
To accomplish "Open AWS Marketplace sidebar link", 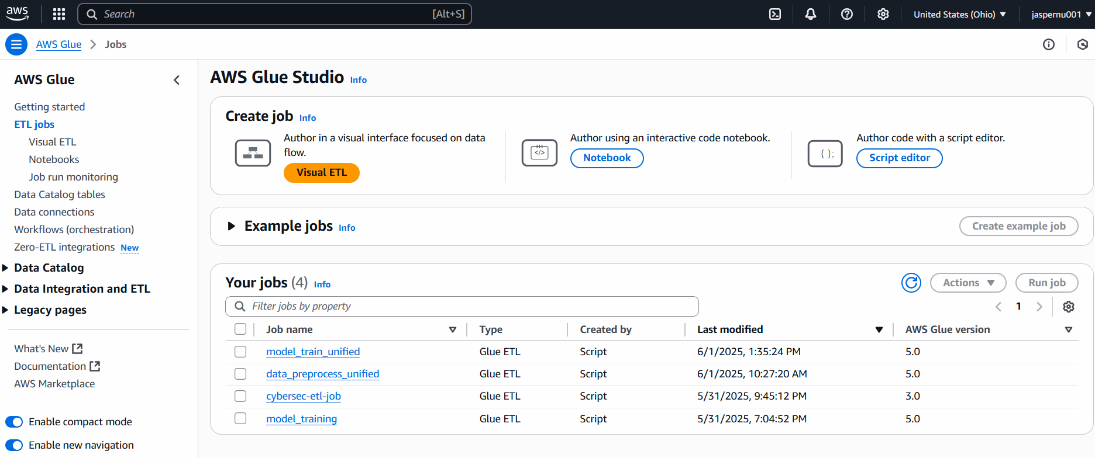I will point(54,384).
